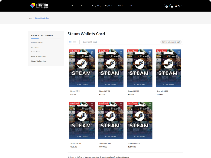Open the Google Play menu item

[96, 6]
